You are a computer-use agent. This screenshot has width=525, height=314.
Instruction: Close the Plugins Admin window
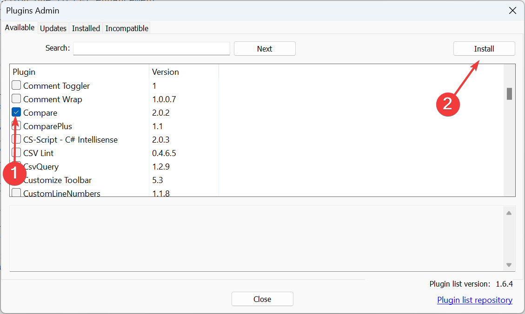(512, 11)
